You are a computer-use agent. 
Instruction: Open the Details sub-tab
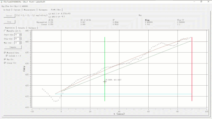click(x=22, y=28)
